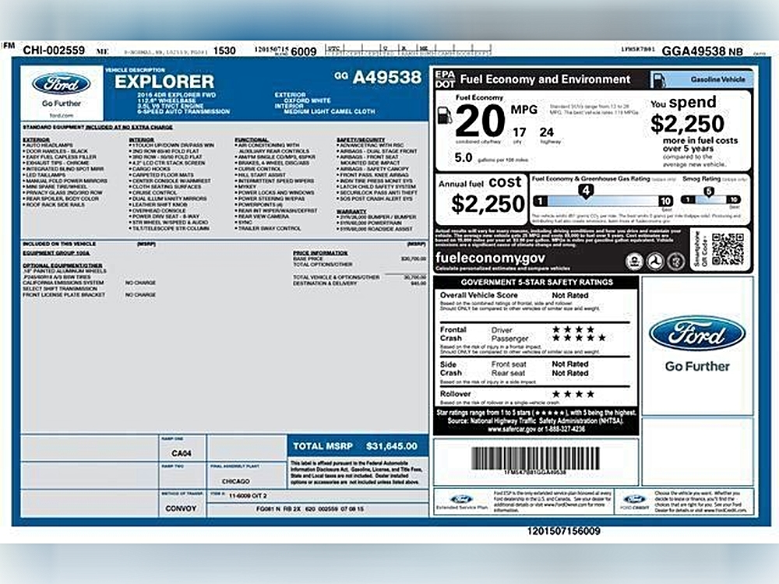Screen dimensions: 779x584
Task: Click the 6009 number in the top strip
Action: [x=304, y=51]
